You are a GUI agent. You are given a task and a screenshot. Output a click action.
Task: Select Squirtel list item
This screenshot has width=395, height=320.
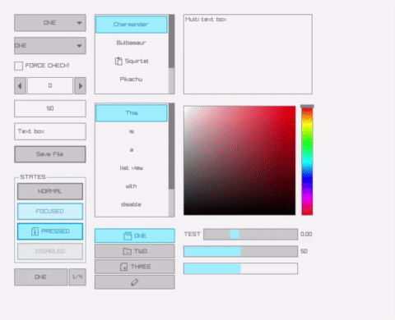tap(132, 61)
